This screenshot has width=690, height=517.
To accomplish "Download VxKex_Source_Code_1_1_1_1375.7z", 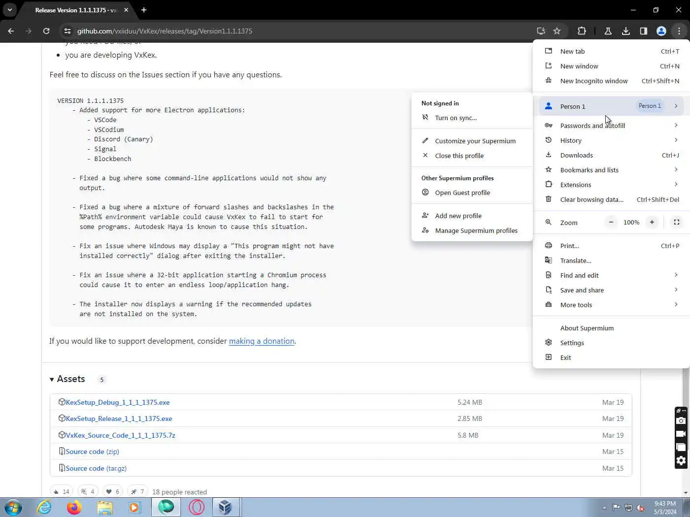I will coord(120,435).
